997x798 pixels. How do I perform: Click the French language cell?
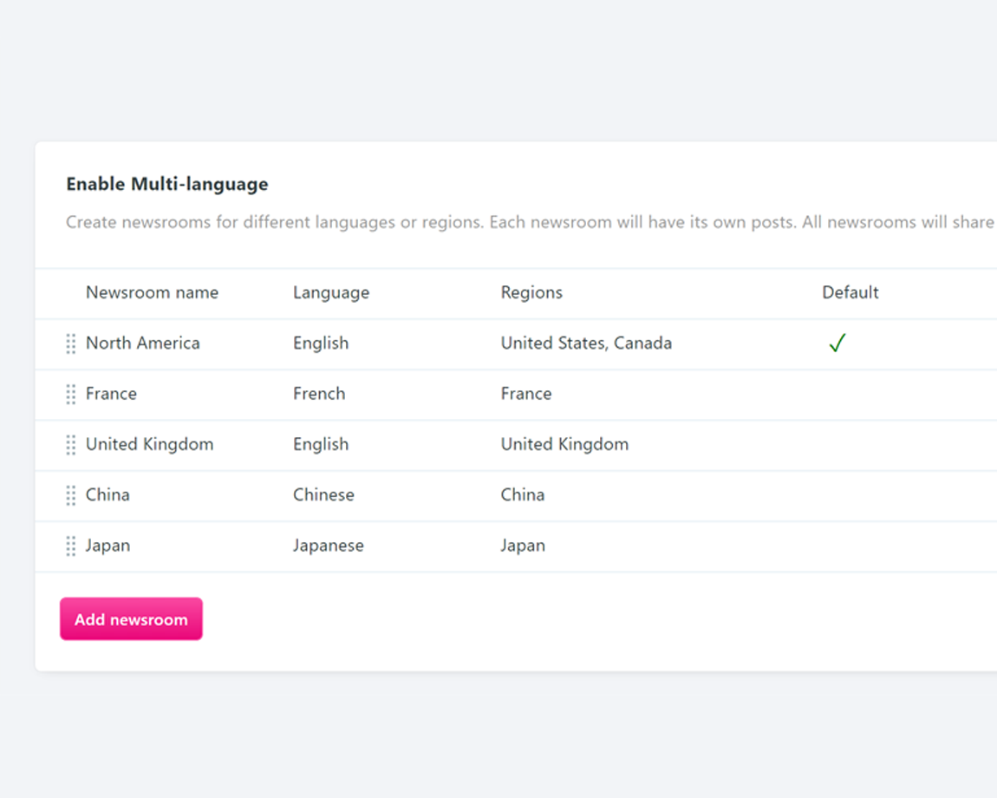tap(319, 394)
